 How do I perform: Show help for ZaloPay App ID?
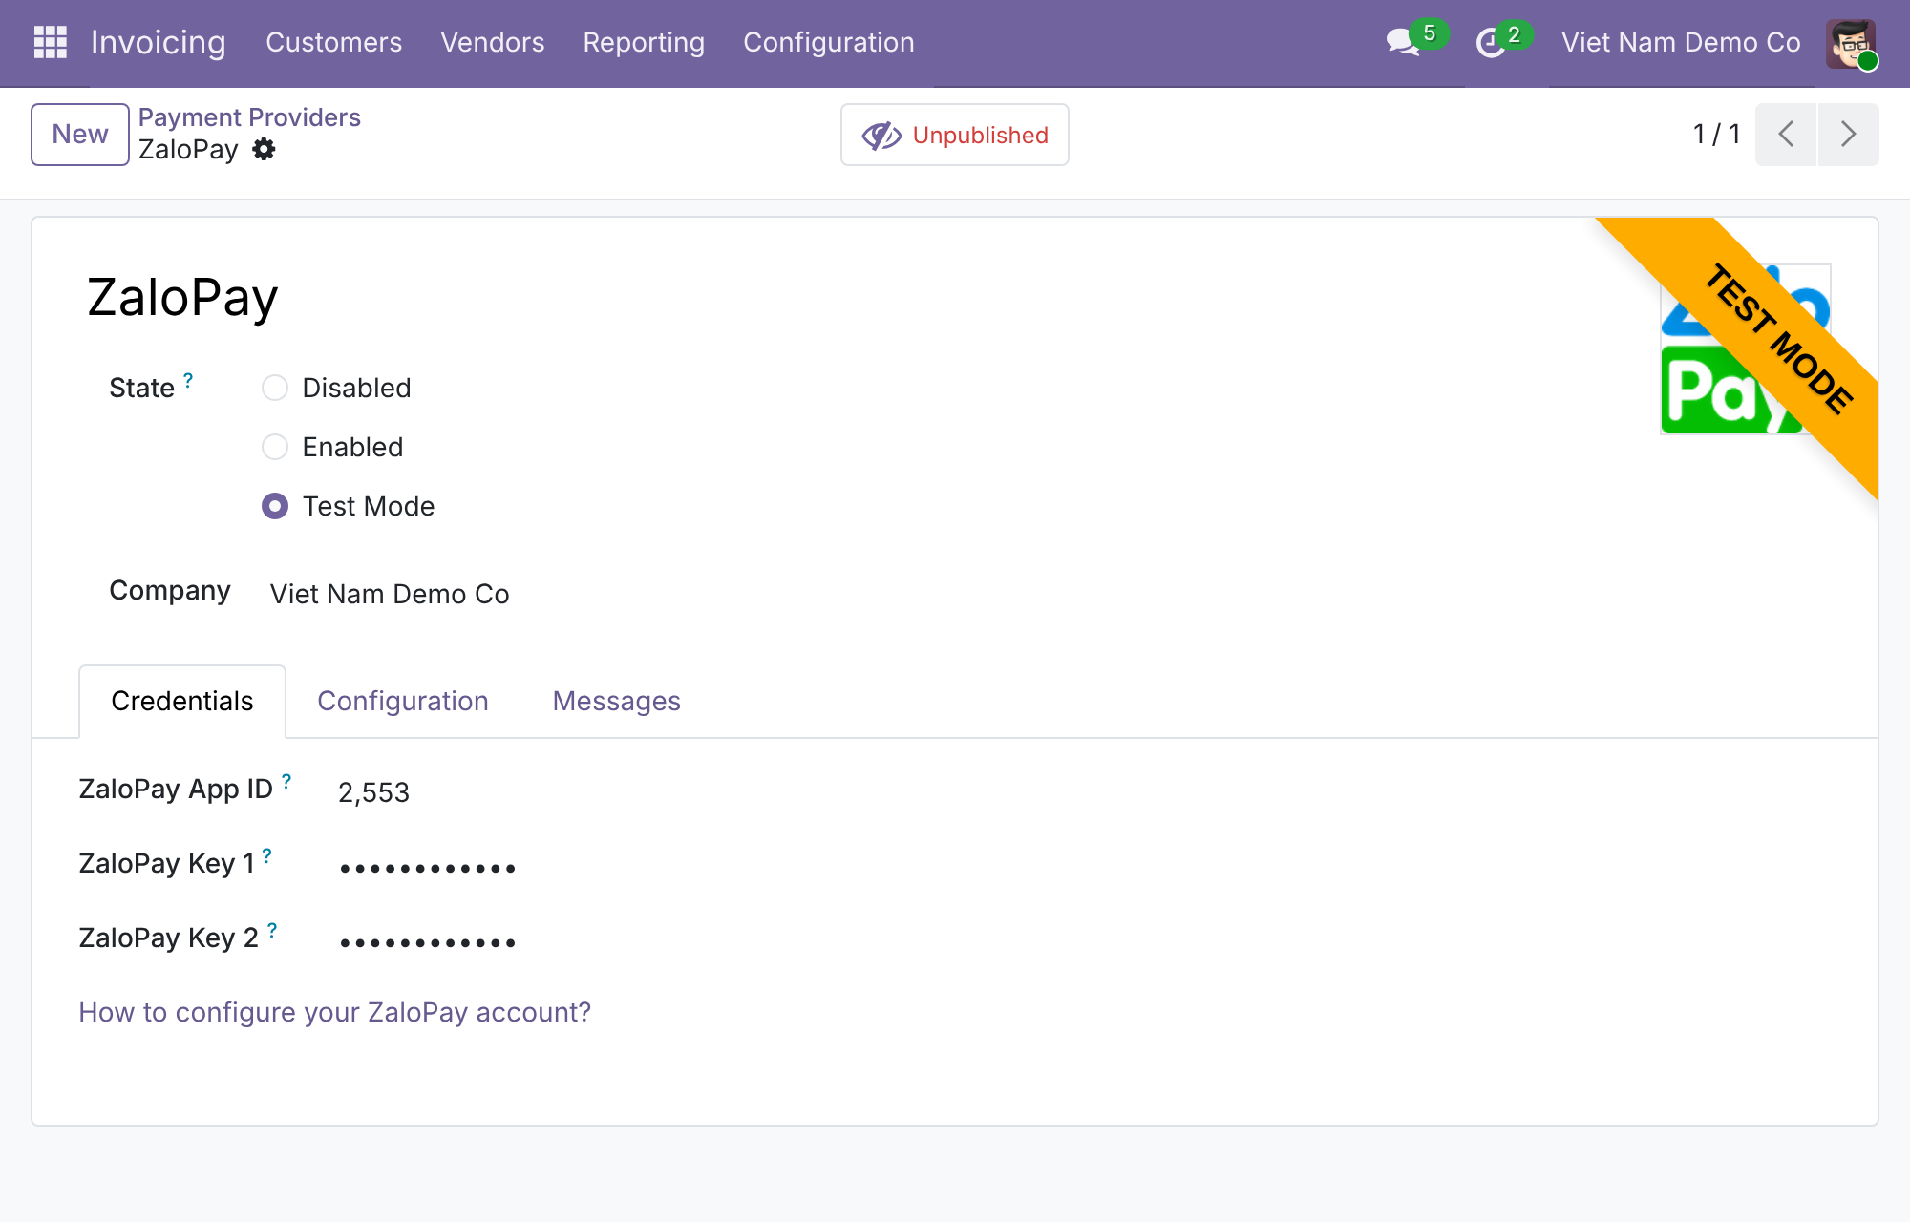pos(286,781)
